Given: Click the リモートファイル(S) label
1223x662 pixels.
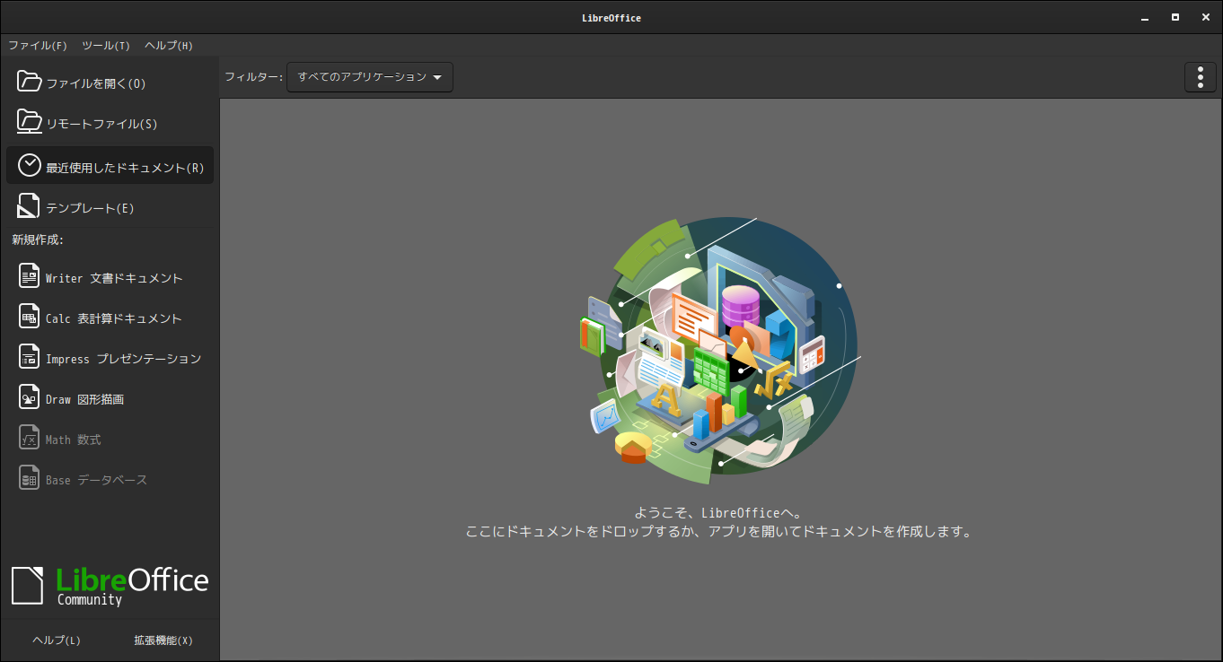Looking at the screenshot, I should point(101,124).
